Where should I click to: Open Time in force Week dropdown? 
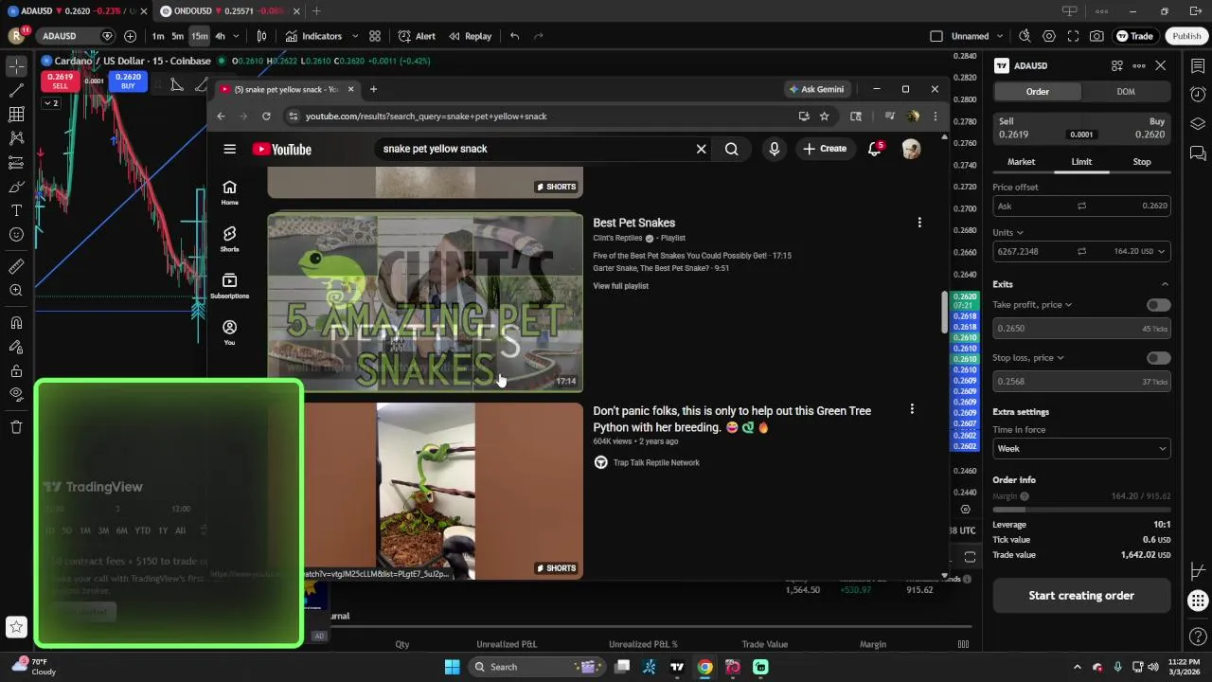(1081, 448)
